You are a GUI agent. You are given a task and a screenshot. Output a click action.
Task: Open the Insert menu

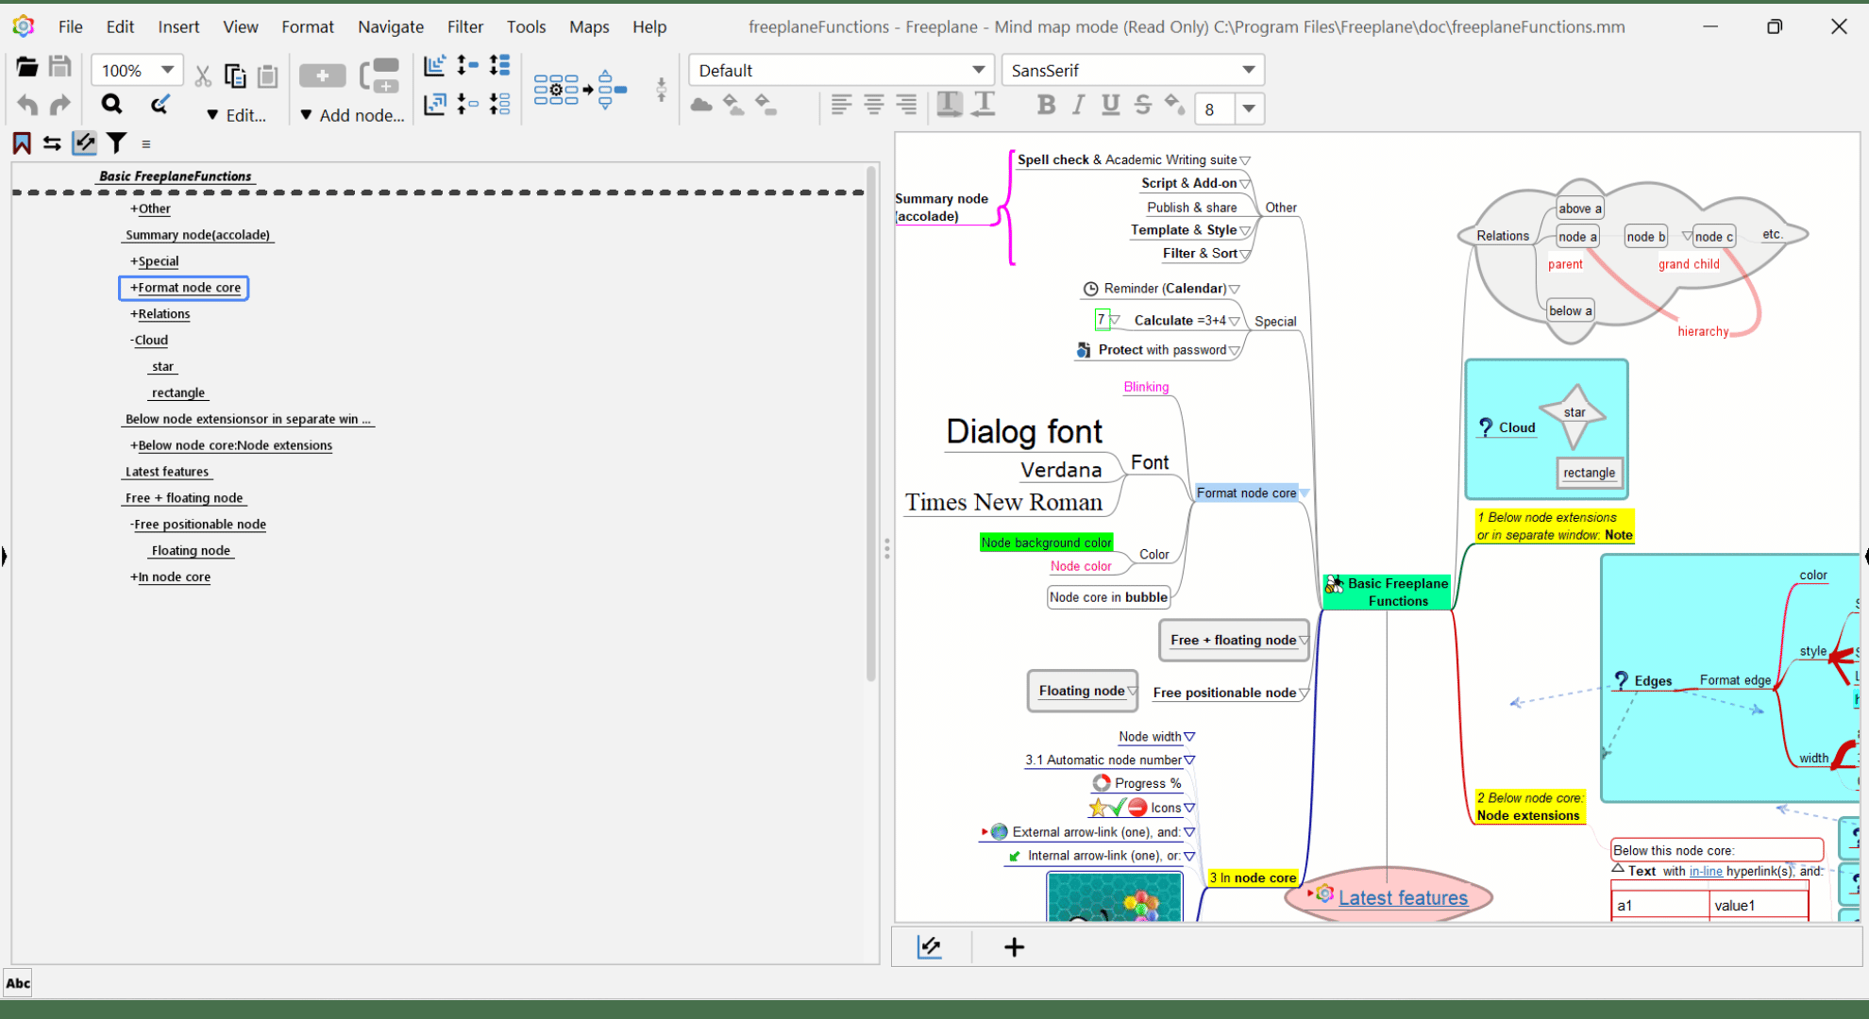[x=178, y=26]
